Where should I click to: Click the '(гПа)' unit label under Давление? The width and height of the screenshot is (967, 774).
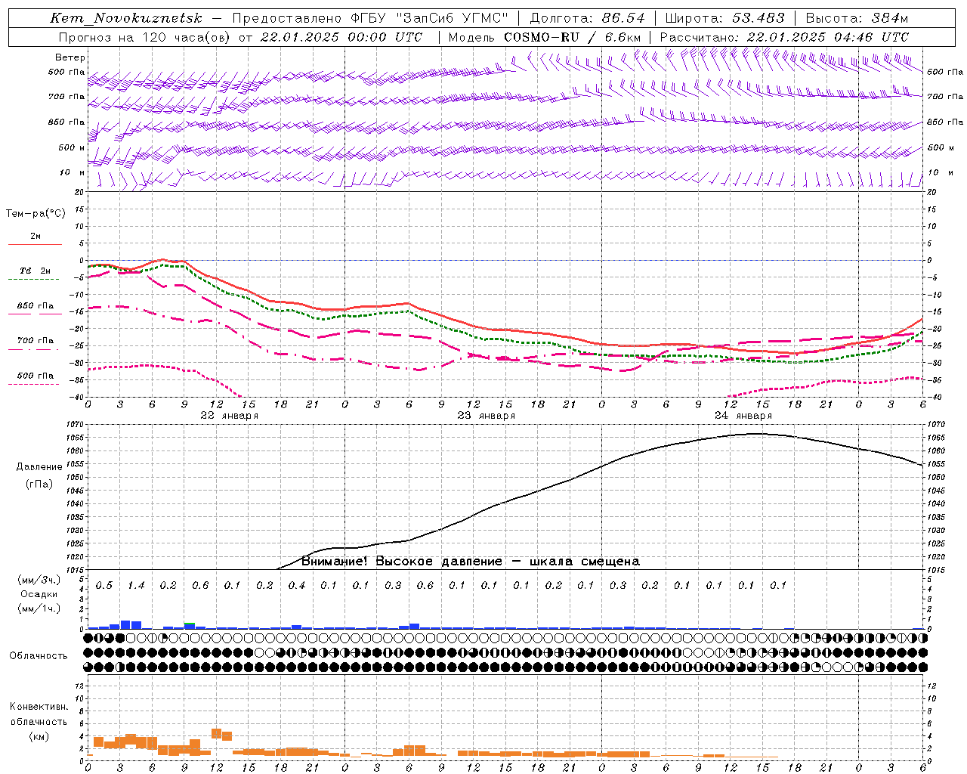click(39, 485)
